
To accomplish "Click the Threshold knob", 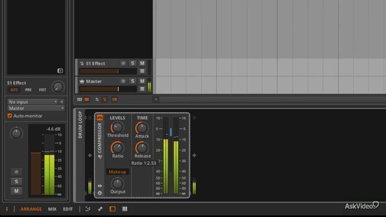I will click(118, 127).
